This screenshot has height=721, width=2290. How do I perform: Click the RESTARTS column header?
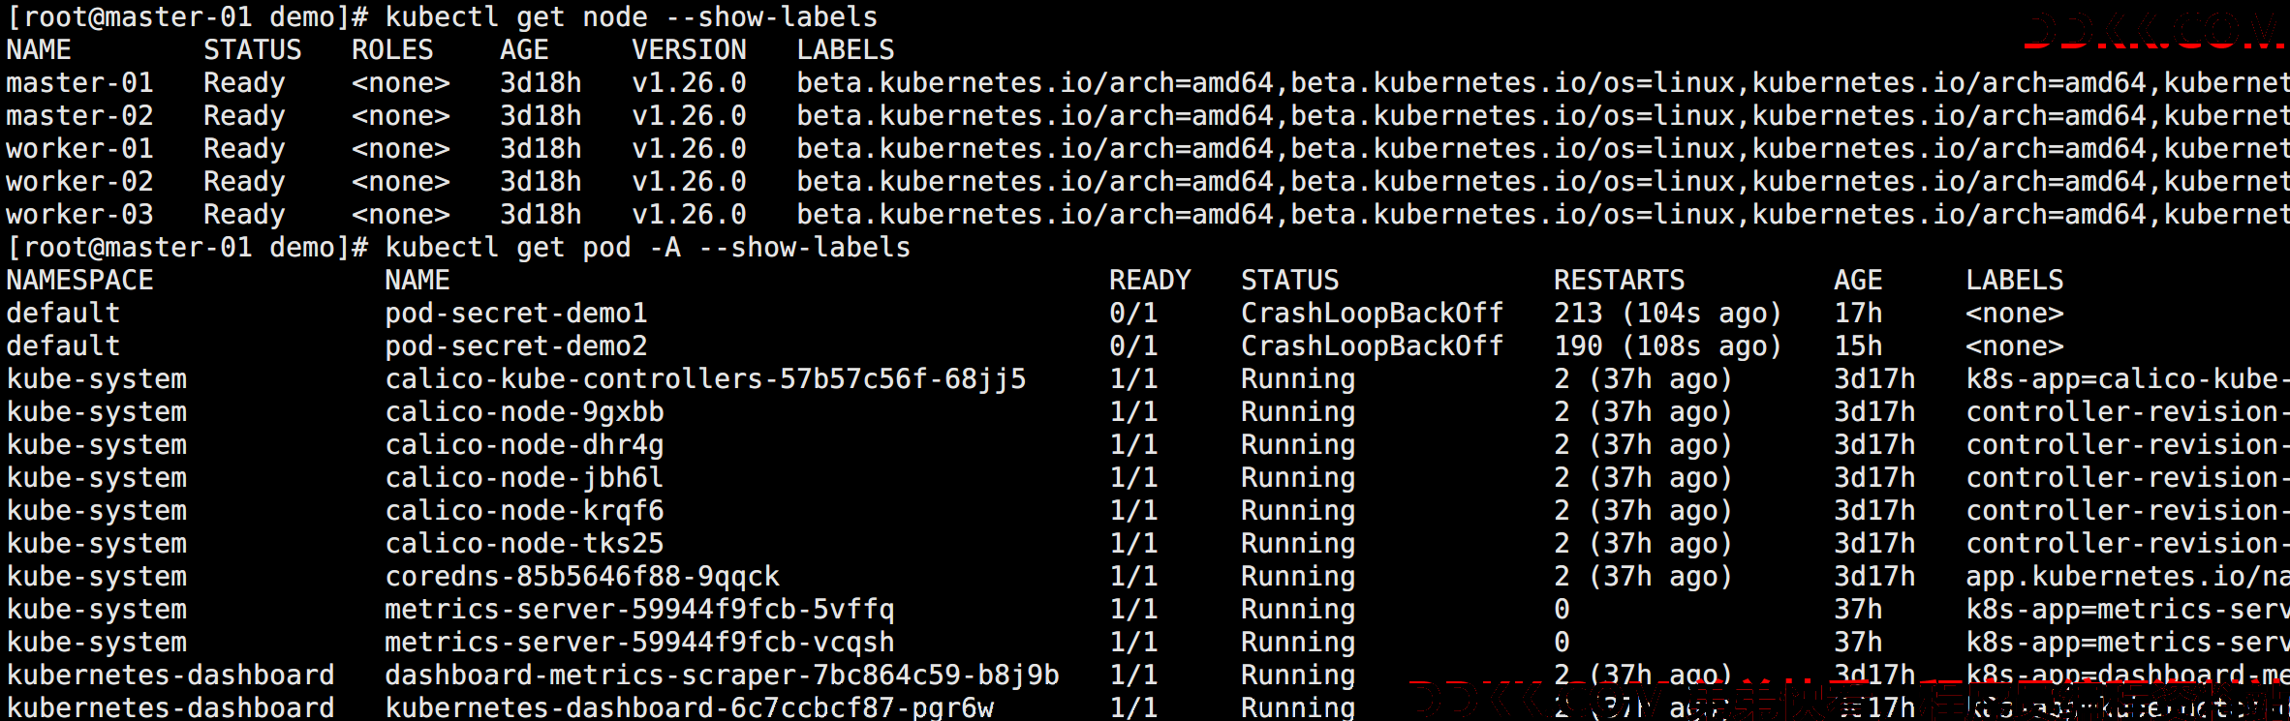(1619, 281)
